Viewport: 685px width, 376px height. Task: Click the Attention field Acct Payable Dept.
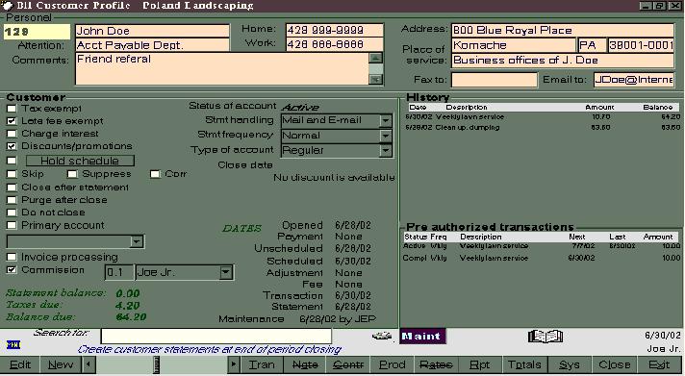pos(152,45)
